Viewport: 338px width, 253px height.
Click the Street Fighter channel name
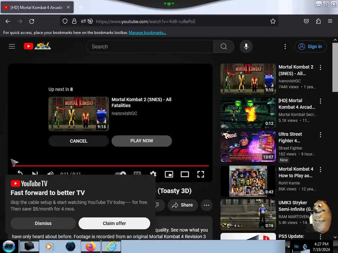[x=290, y=148]
